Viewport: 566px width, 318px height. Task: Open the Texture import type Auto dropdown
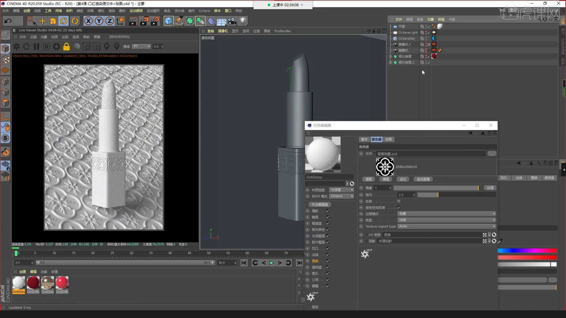pyautogui.click(x=447, y=226)
